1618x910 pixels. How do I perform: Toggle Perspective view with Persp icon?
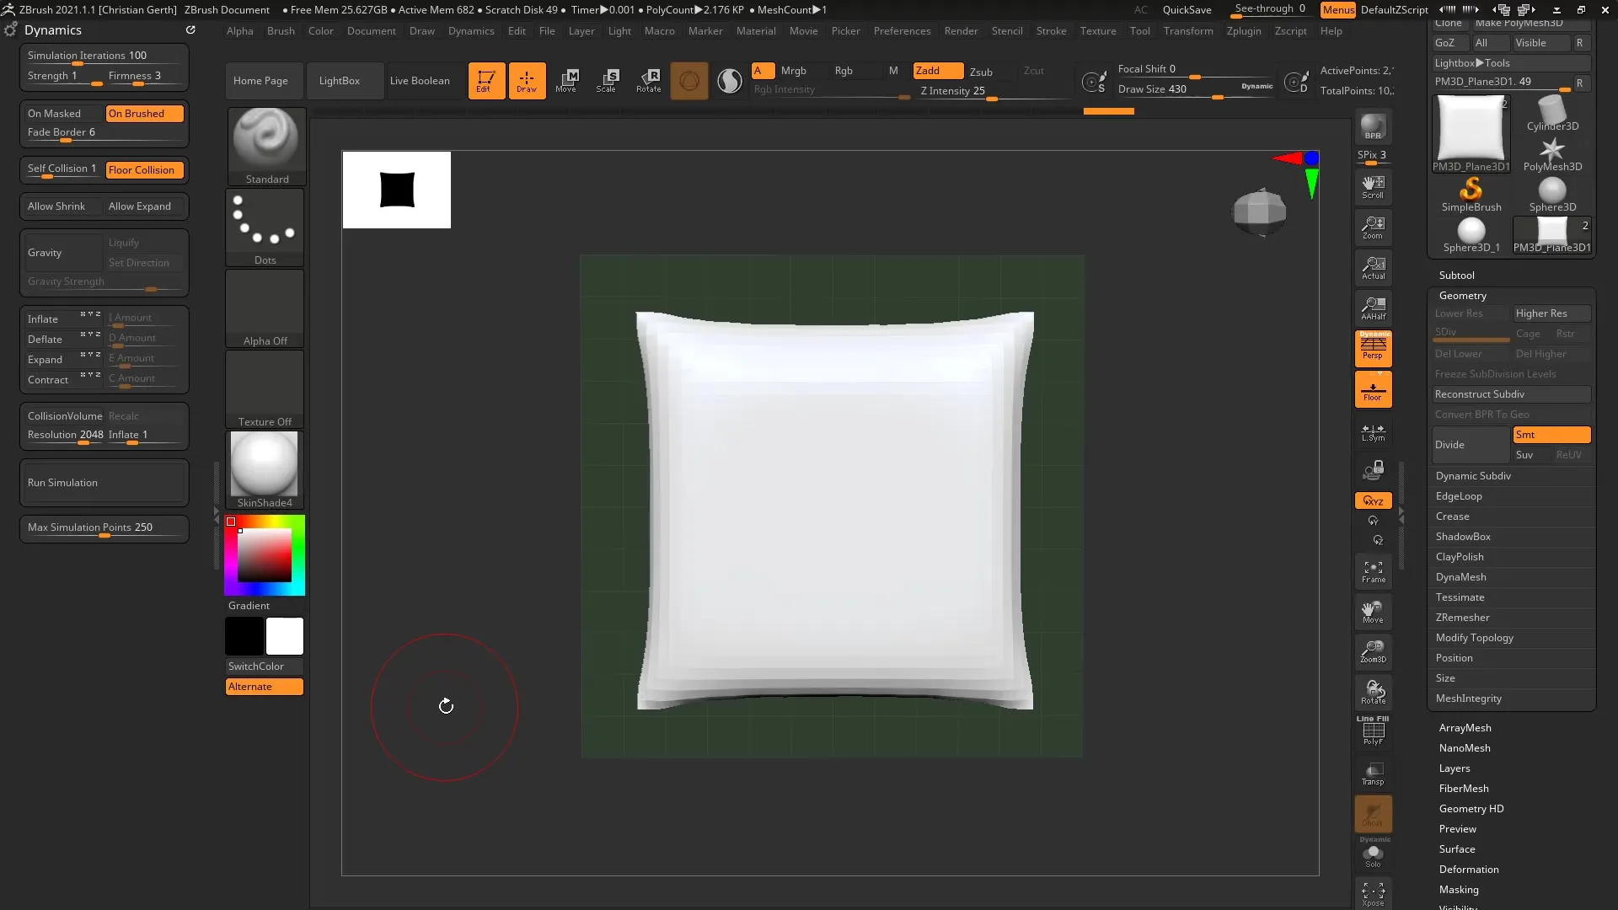coord(1373,348)
